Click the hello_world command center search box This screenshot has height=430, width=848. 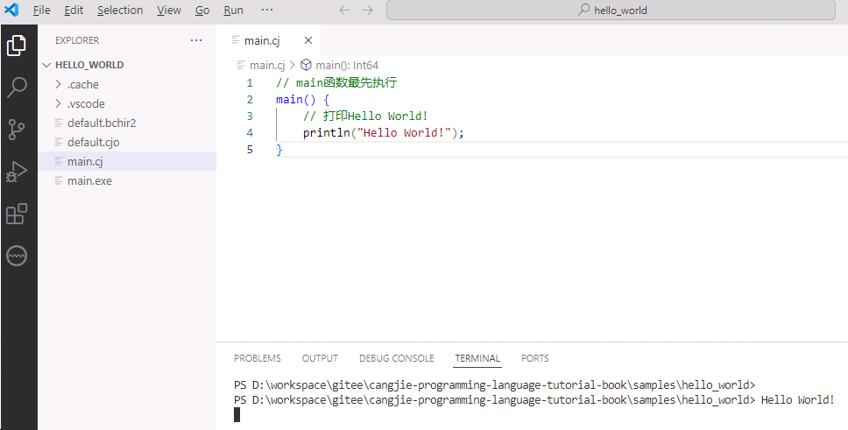tap(611, 11)
